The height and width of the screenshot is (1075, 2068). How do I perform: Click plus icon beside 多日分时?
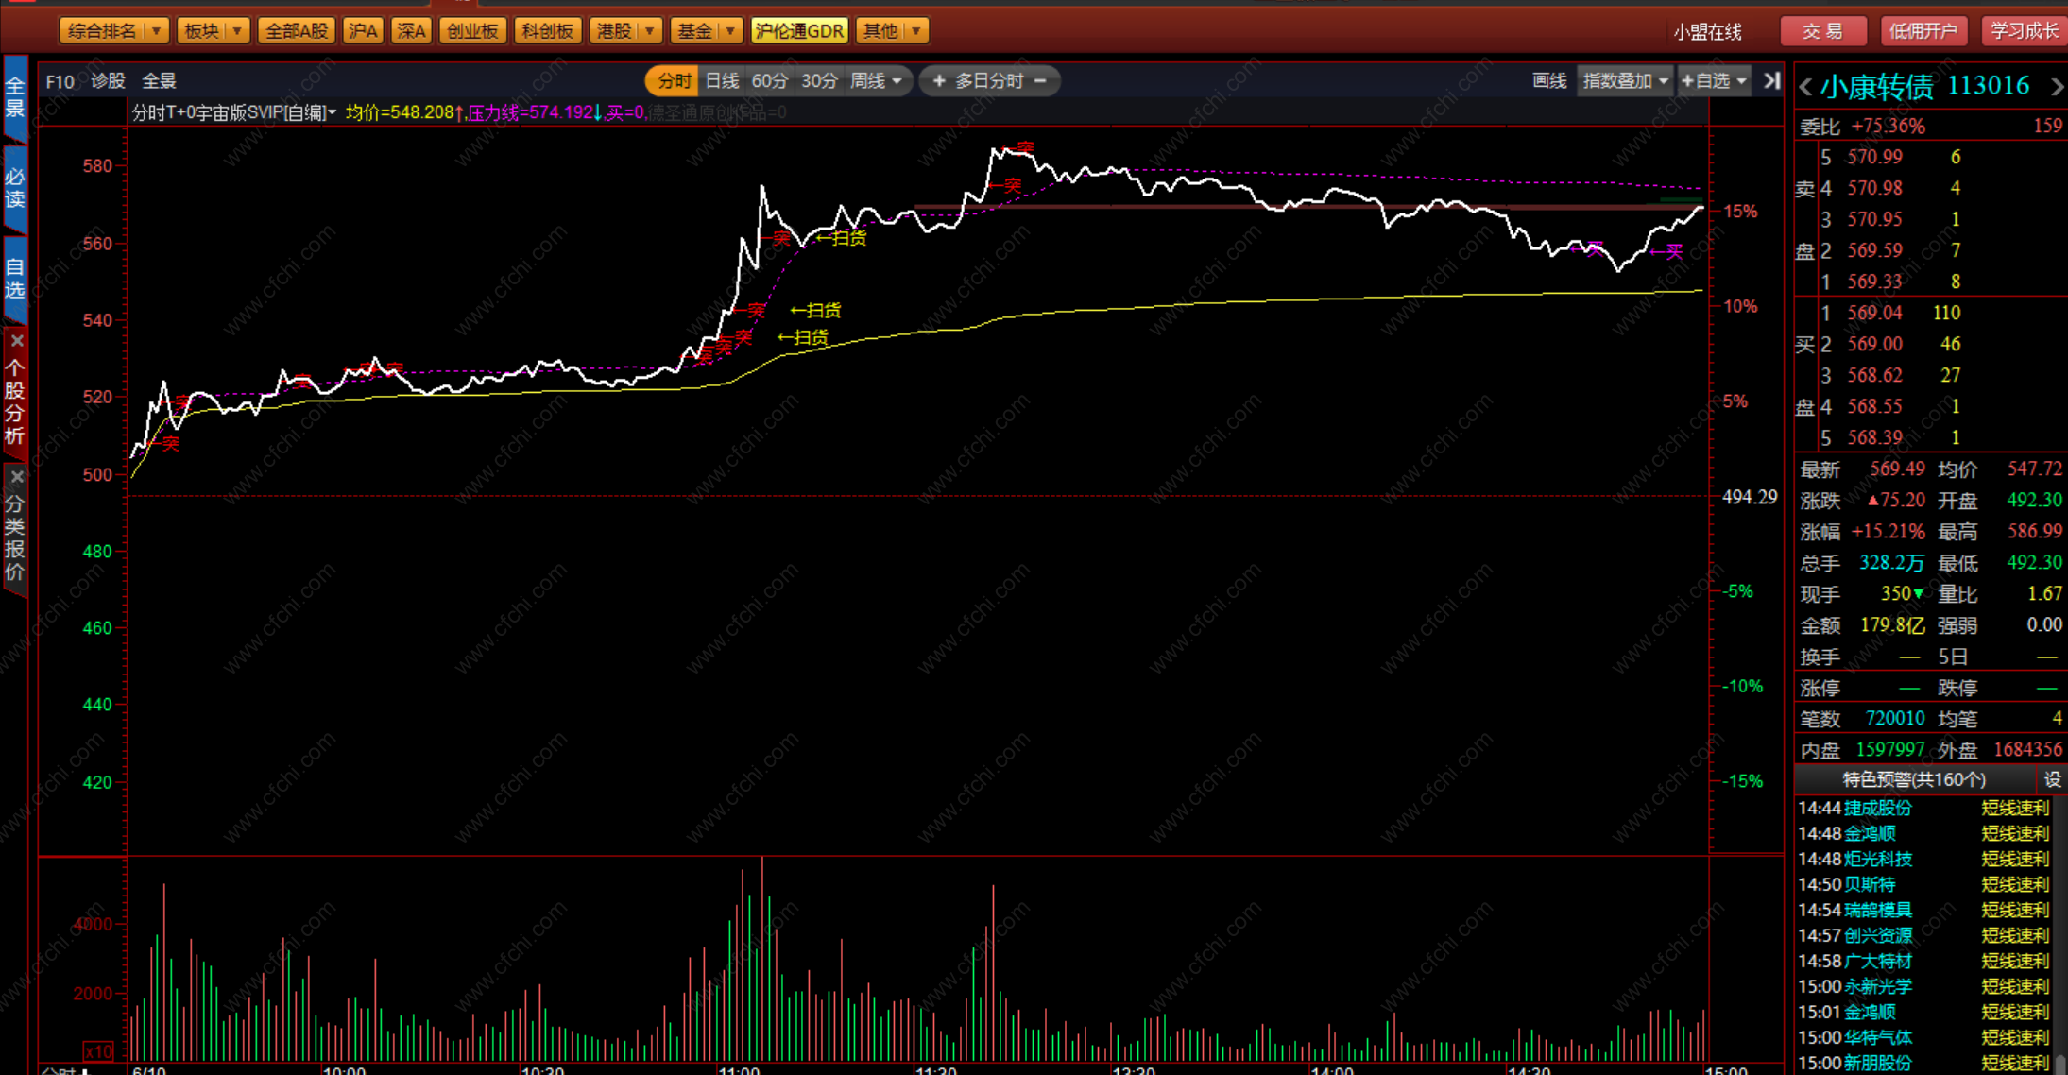click(x=938, y=81)
